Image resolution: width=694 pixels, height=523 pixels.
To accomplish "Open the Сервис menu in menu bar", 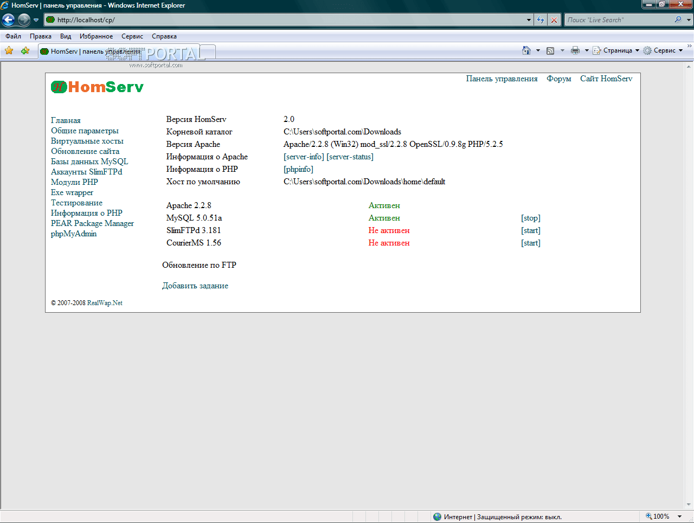I will (x=132, y=36).
